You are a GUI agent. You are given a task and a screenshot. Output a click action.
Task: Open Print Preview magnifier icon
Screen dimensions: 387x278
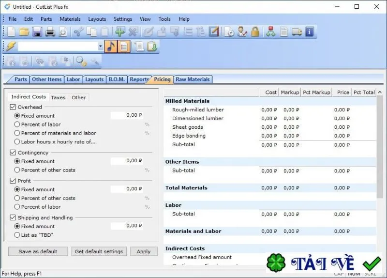(x=63, y=32)
